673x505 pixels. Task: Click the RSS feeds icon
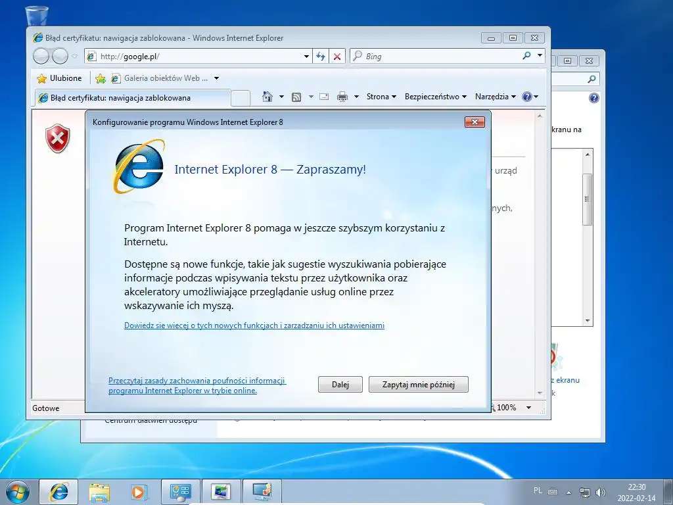pyautogui.click(x=296, y=97)
